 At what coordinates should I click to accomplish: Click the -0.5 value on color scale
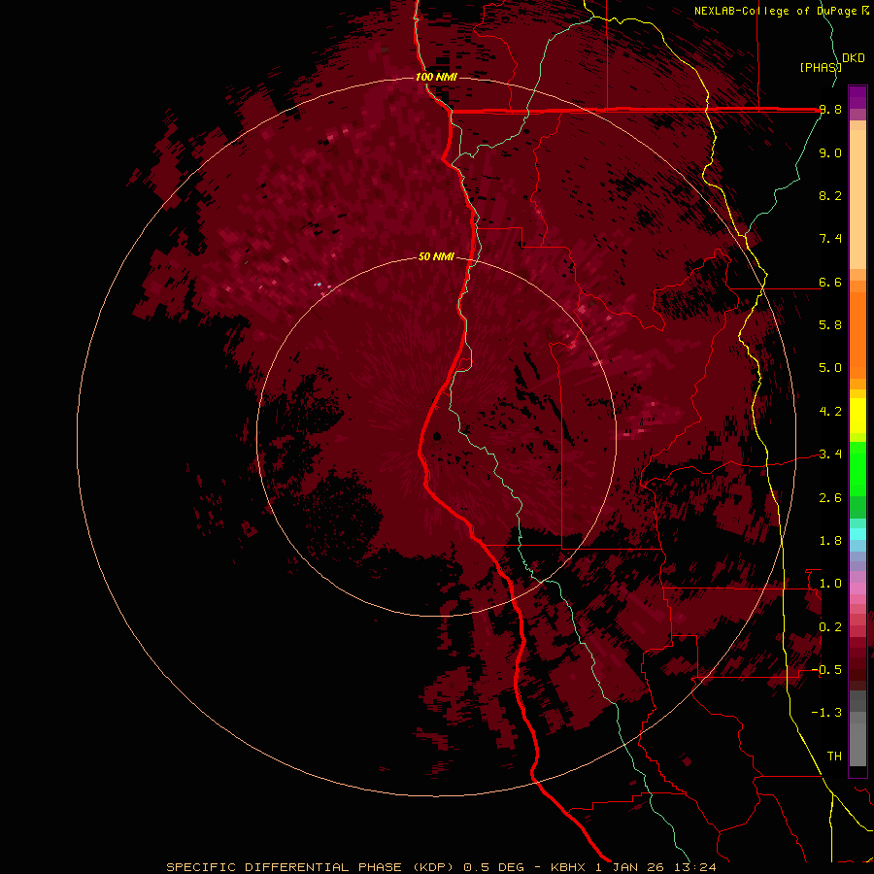tap(827, 670)
